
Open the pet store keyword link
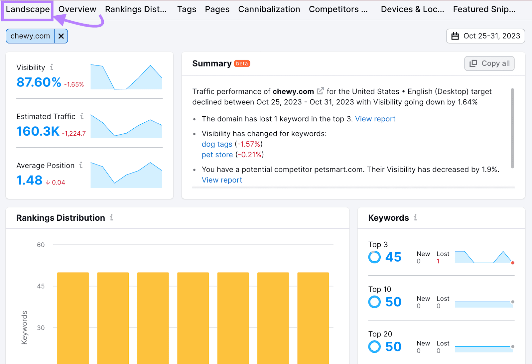(x=217, y=155)
